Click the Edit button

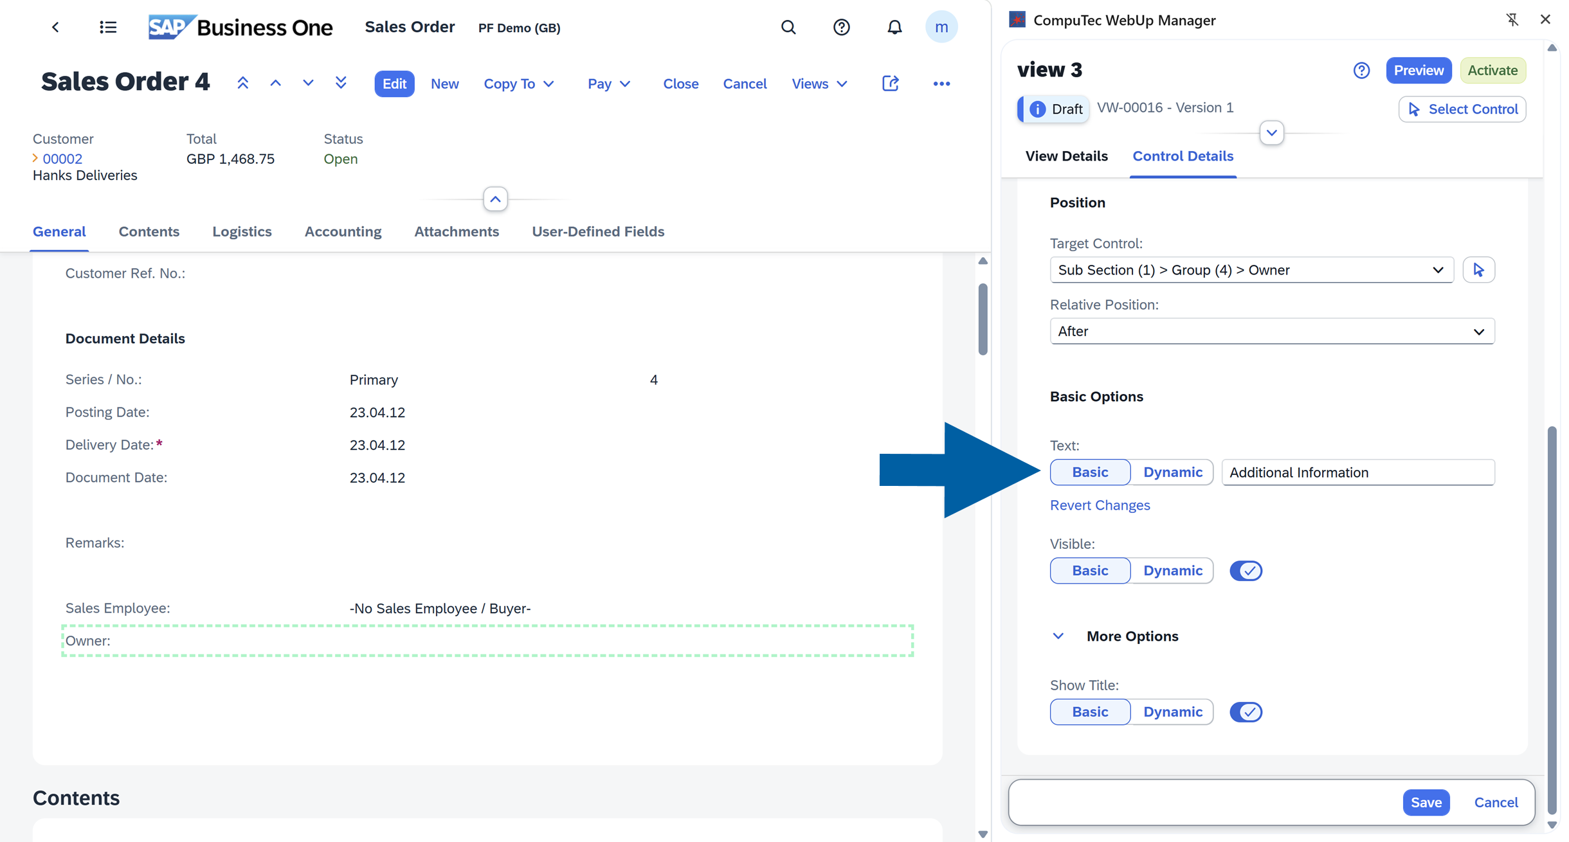394,84
